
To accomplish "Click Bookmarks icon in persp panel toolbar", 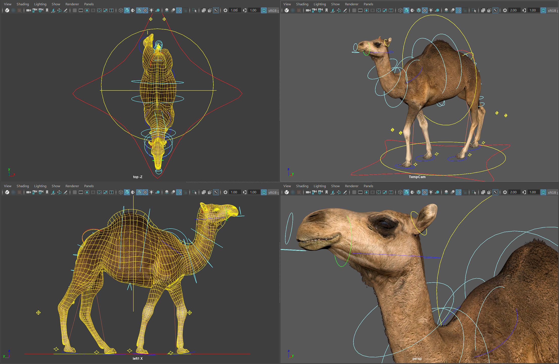I will click(x=326, y=192).
